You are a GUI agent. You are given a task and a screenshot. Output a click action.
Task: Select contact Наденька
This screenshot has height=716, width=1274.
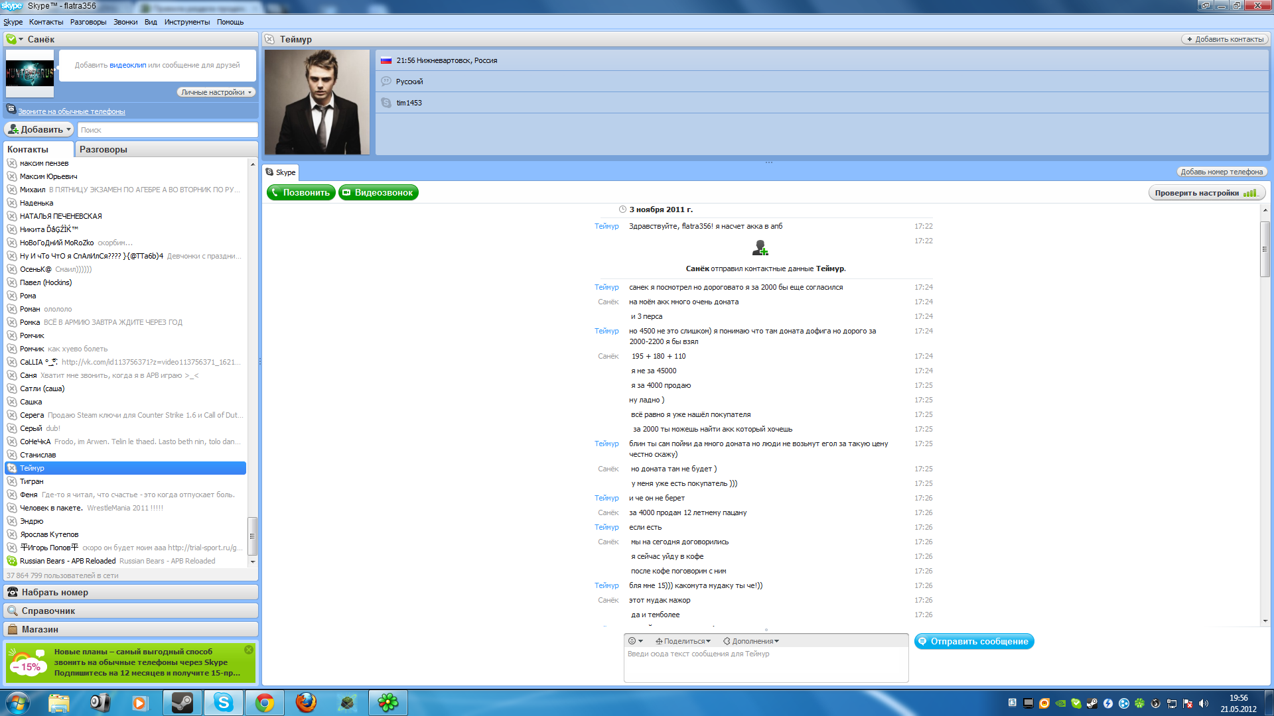[x=125, y=203]
